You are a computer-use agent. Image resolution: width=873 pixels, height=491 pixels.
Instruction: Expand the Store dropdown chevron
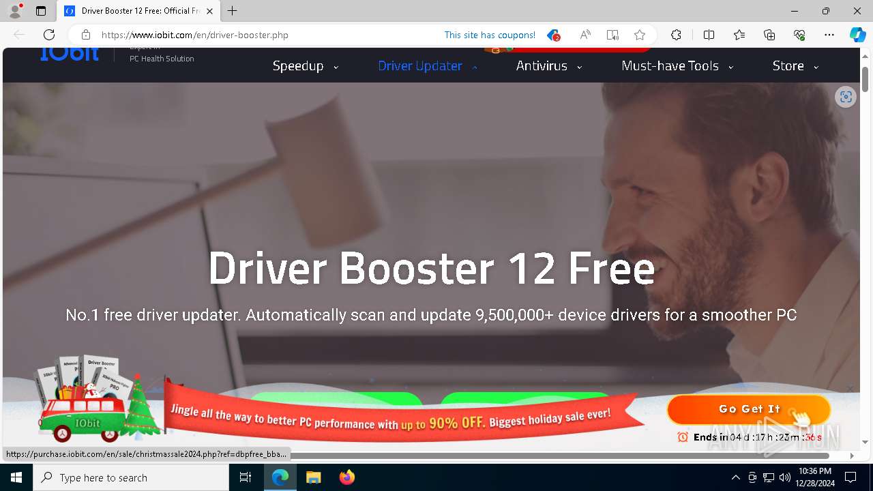tap(816, 67)
